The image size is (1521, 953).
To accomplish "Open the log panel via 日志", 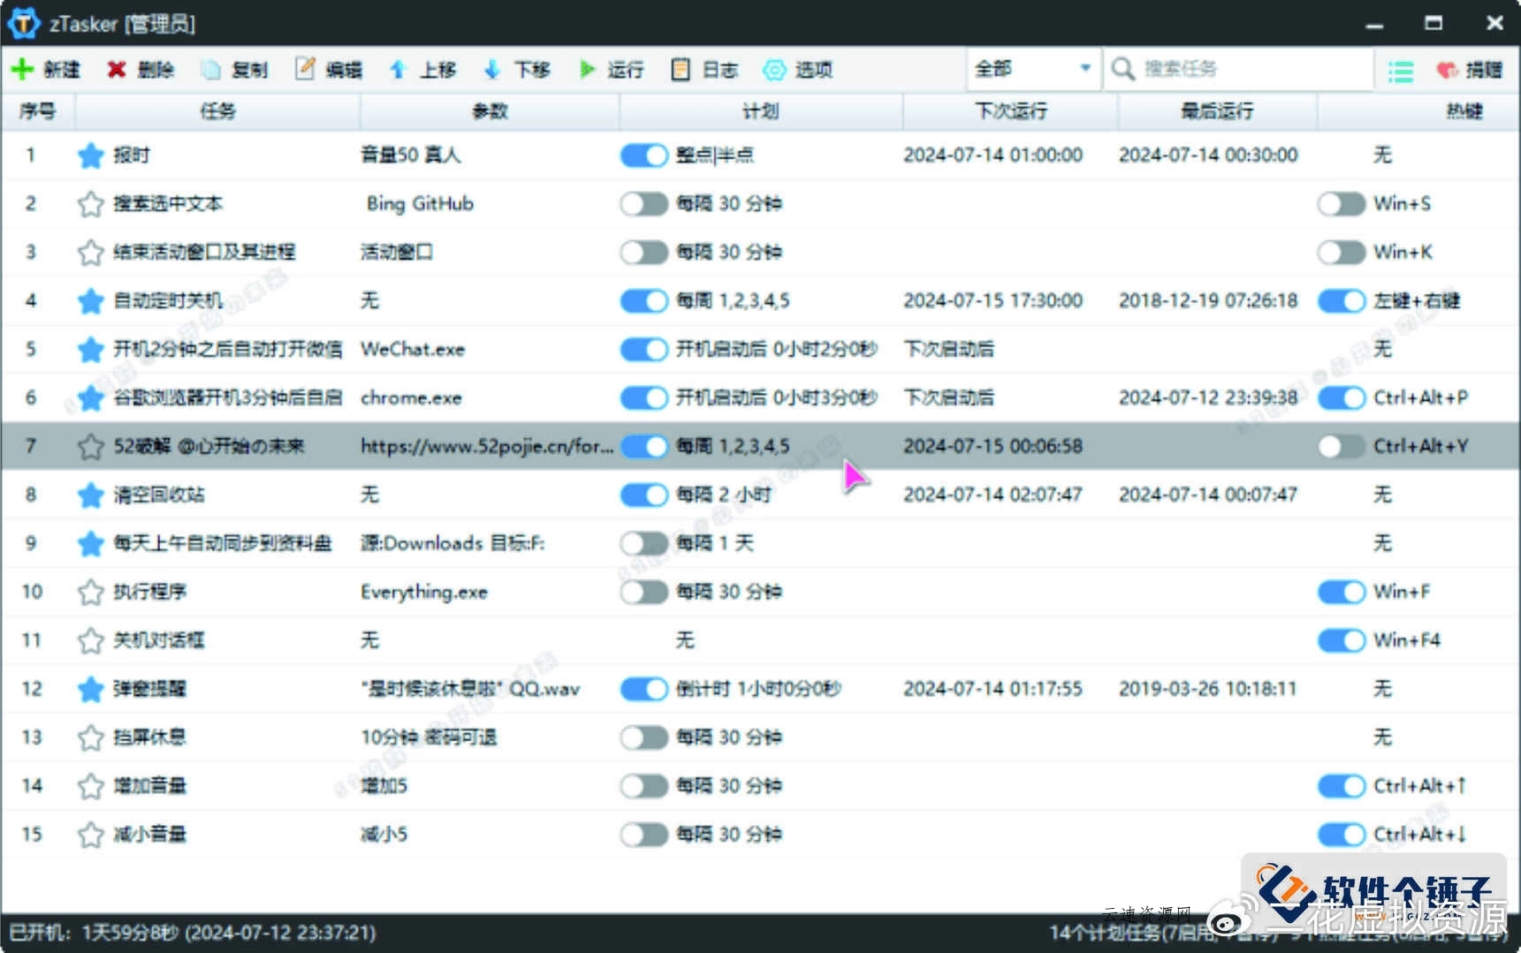I will pyautogui.click(x=704, y=69).
